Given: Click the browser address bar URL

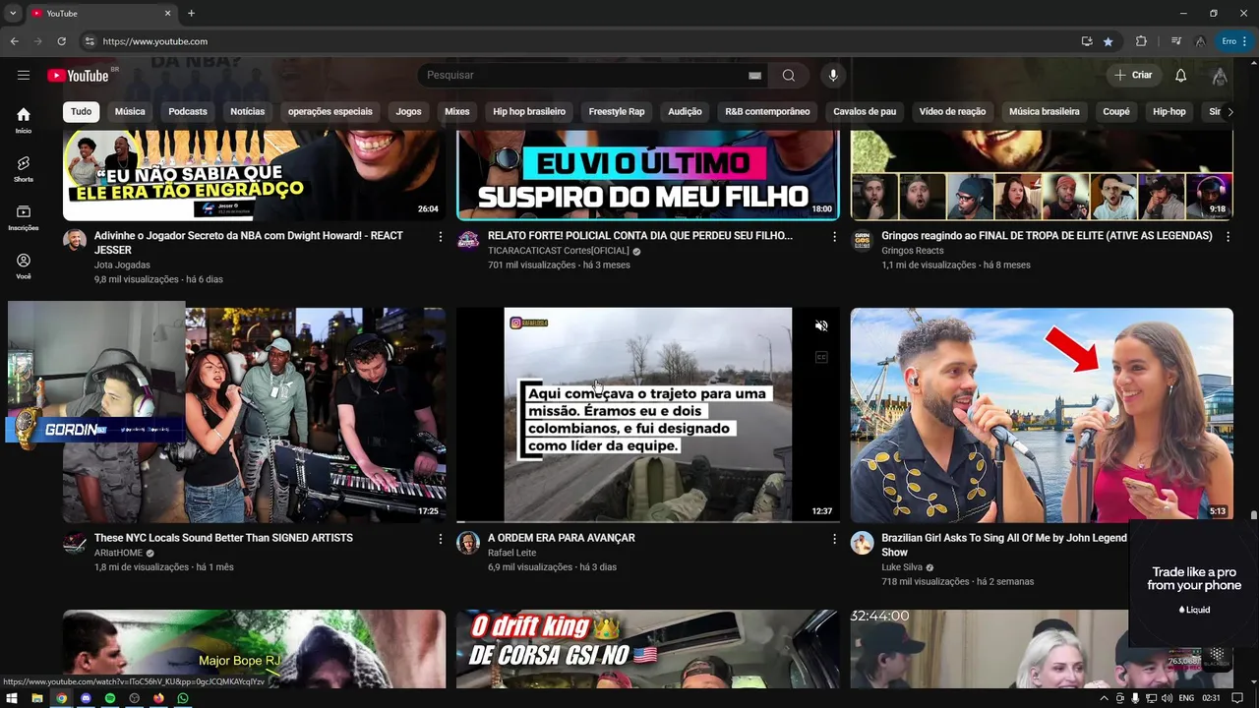Looking at the screenshot, I should (155, 41).
